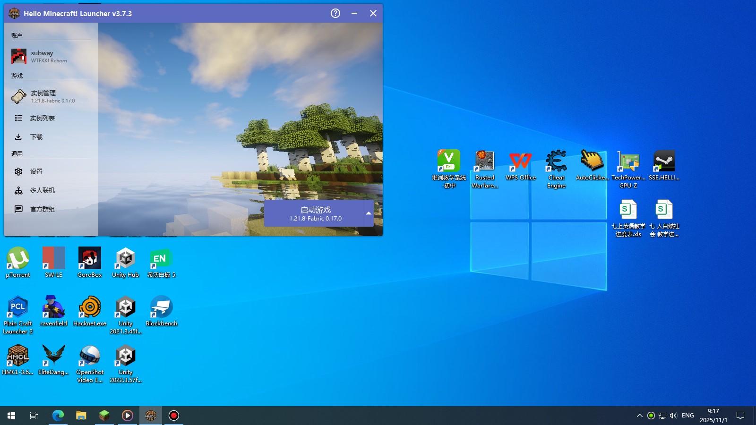The width and height of the screenshot is (756, 425).
Task: Show hidden system tray icons
Action: pyautogui.click(x=639, y=416)
